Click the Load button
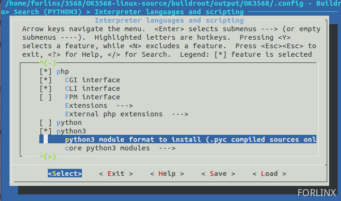This screenshot has height=201, width=341. [269, 174]
